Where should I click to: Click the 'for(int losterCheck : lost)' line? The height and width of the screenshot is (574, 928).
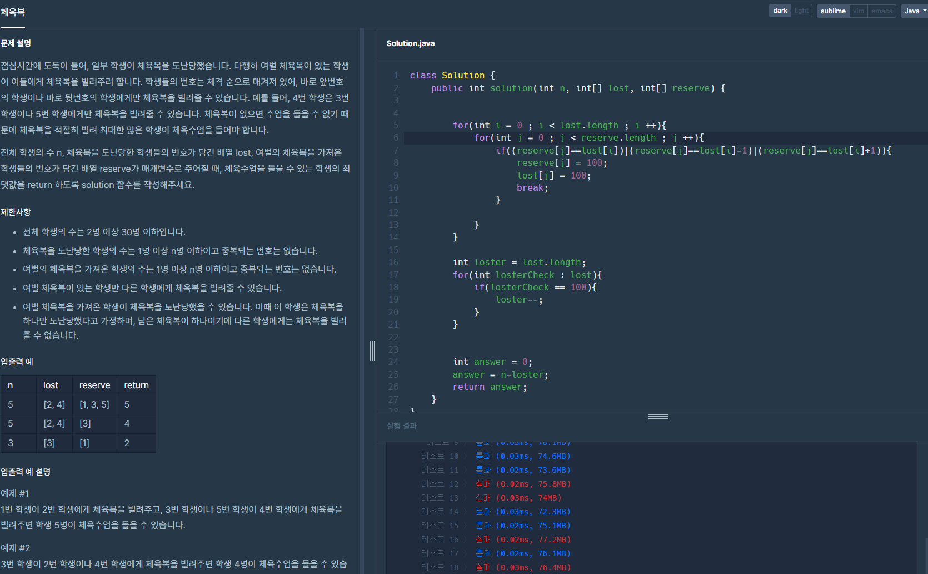[527, 275]
